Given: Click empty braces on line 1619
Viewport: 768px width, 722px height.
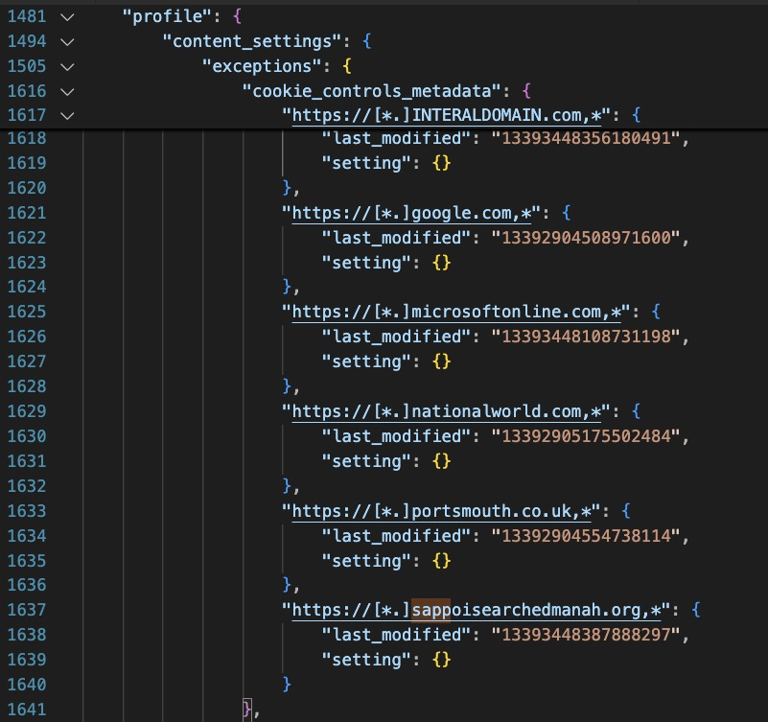Looking at the screenshot, I should click(x=441, y=164).
